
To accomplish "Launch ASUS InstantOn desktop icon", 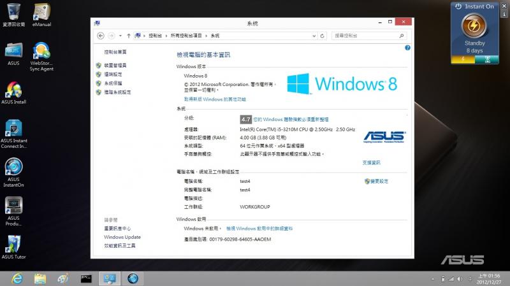I will (13, 173).
